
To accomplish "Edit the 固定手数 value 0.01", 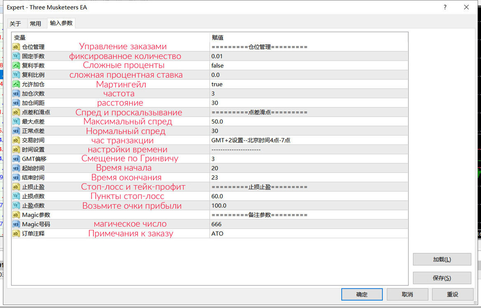I will click(309, 56).
